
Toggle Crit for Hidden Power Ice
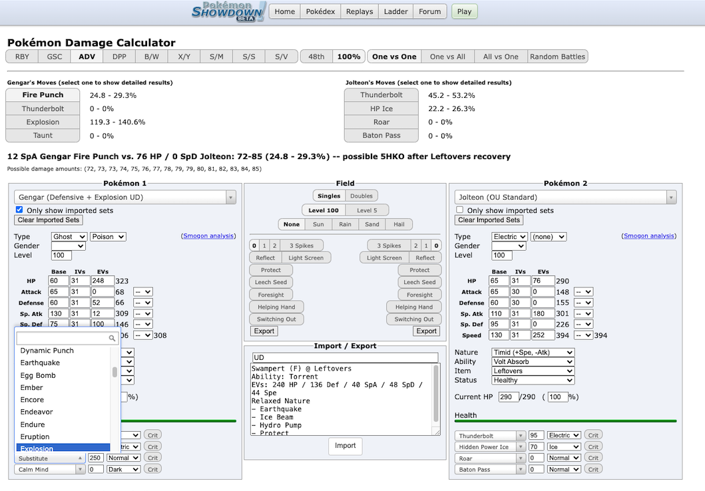click(x=593, y=446)
